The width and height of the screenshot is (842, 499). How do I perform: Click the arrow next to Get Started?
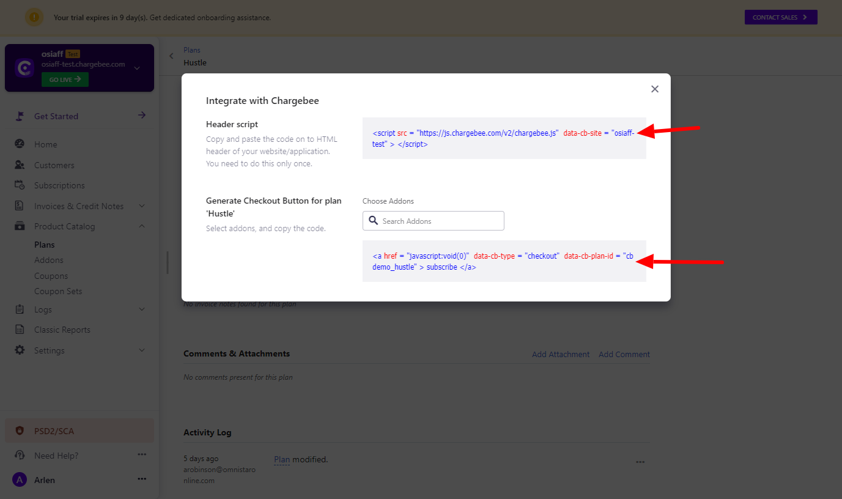tap(142, 115)
